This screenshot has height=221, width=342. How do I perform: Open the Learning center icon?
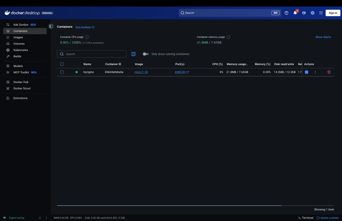[304, 13]
